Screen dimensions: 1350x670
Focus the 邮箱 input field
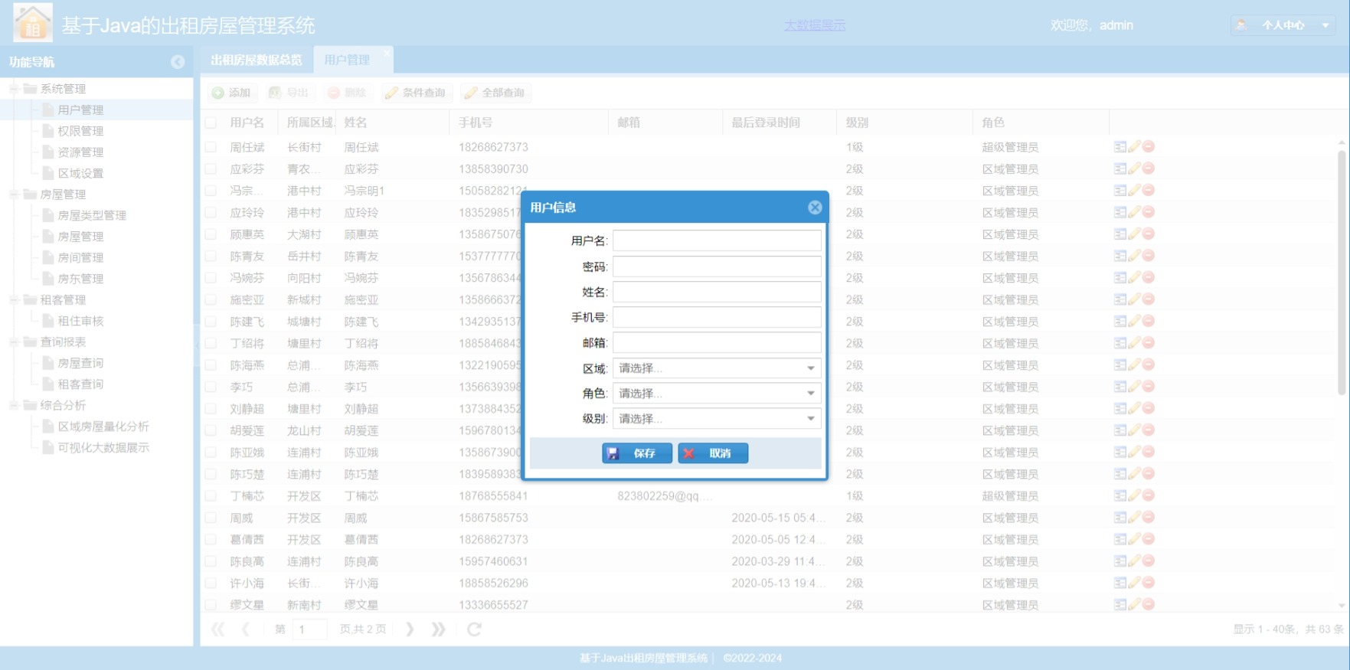point(717,342)
